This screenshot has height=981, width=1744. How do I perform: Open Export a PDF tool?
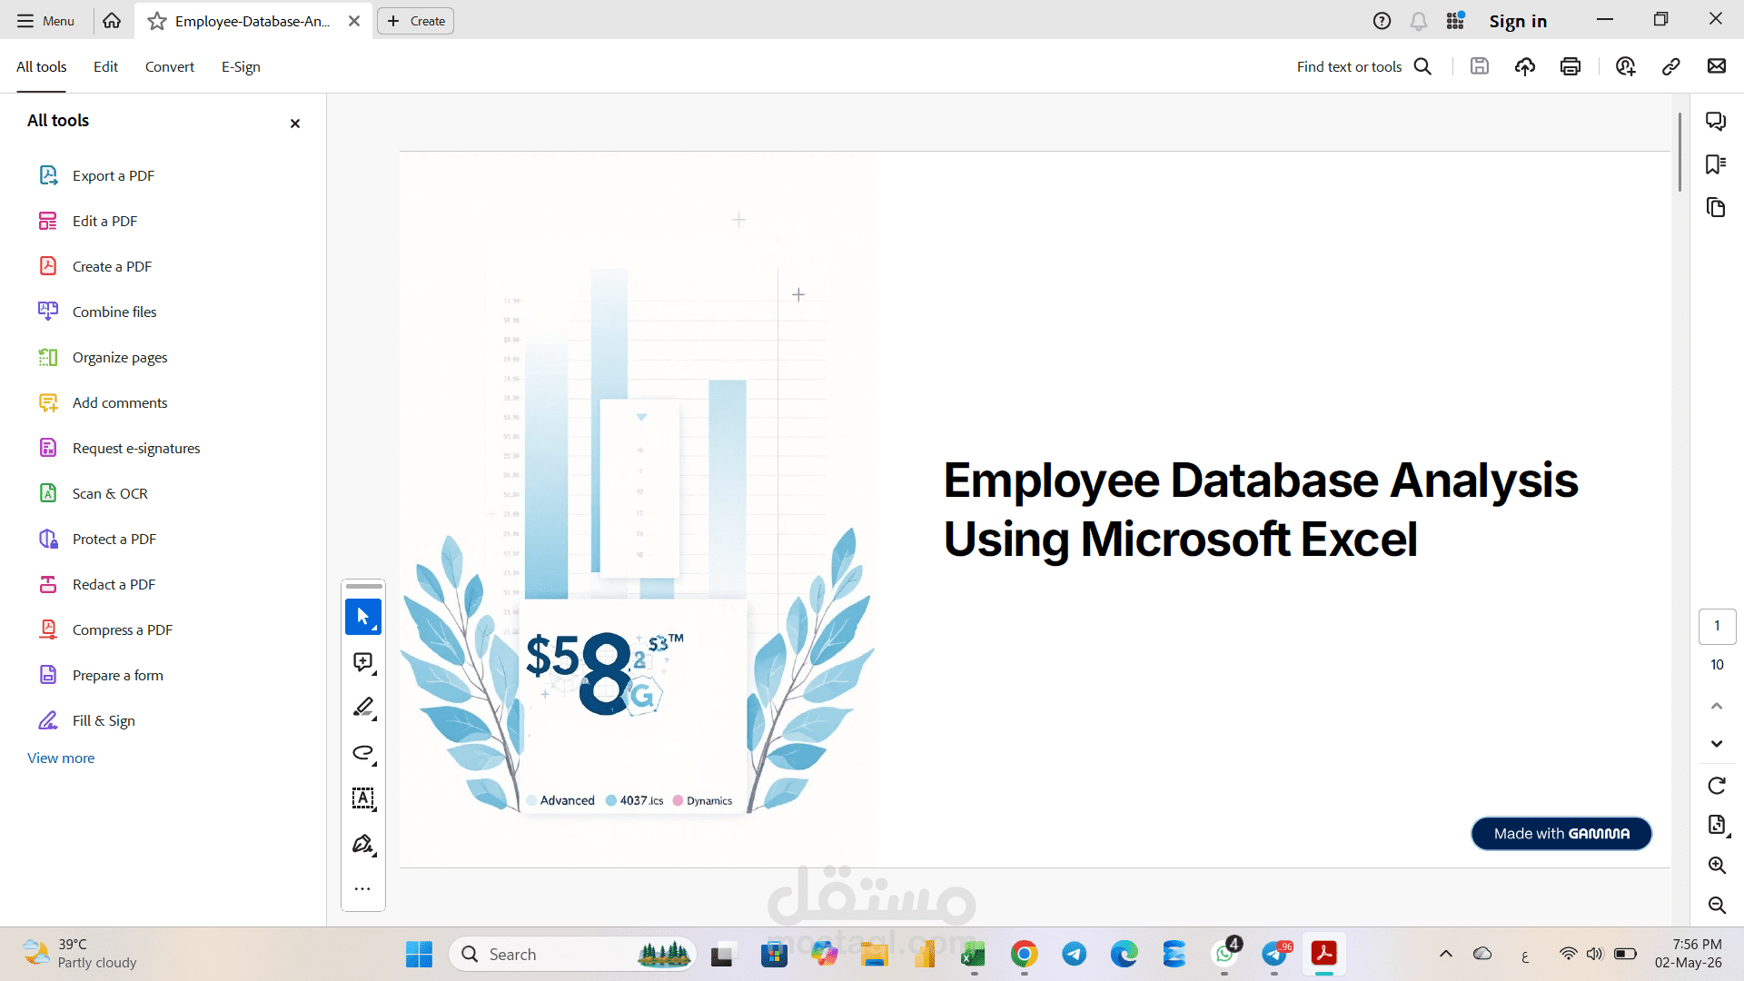96,175
